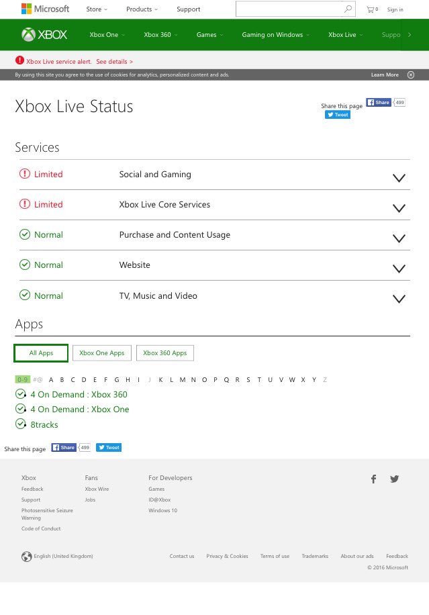Open the Twitter icon in footer
Screen dimensions: 429x615
[x=395, y=479]
